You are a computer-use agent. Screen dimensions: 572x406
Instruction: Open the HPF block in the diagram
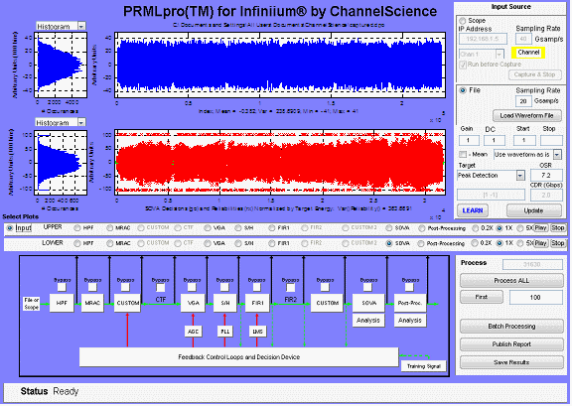[62, 303]
